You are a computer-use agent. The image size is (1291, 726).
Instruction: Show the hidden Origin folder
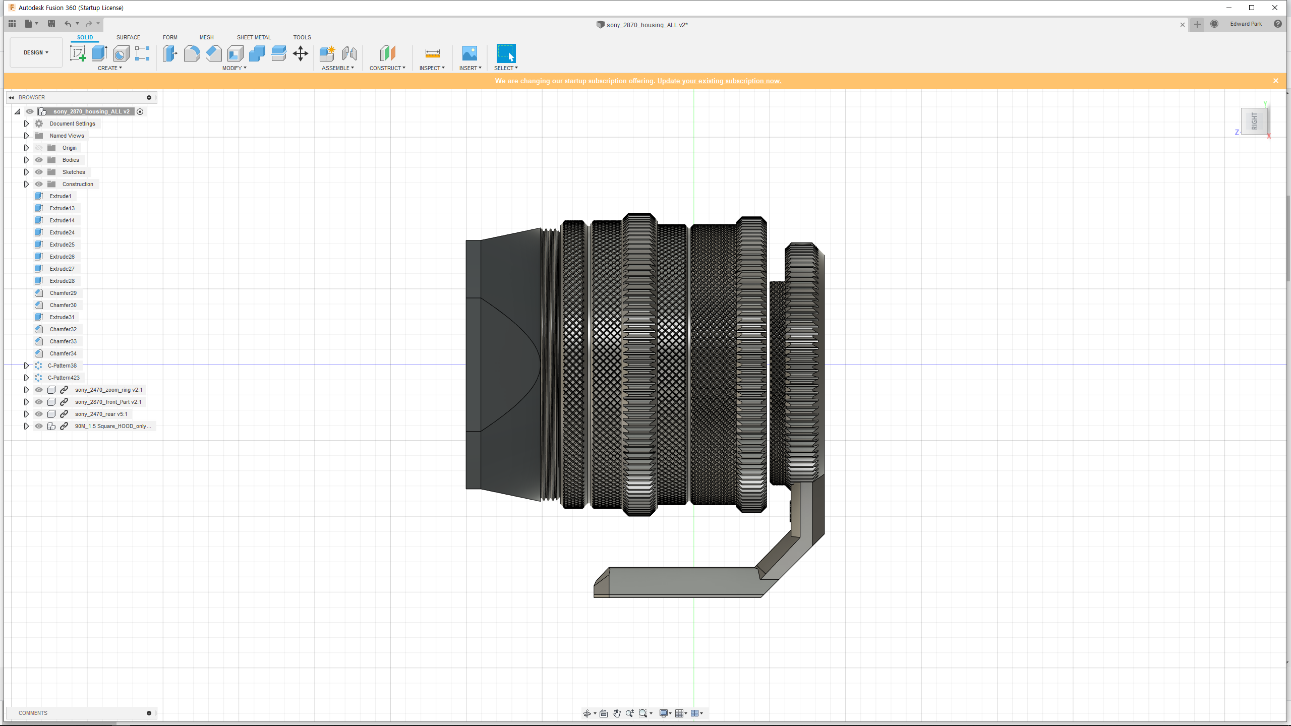coord(39,148)
